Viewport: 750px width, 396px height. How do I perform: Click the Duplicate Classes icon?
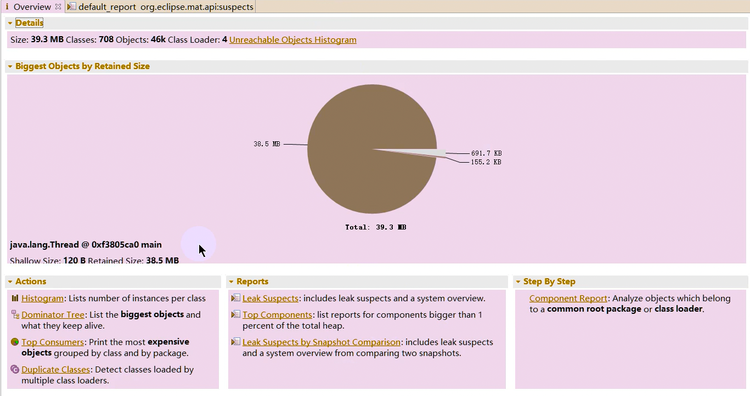pos(15,369)
